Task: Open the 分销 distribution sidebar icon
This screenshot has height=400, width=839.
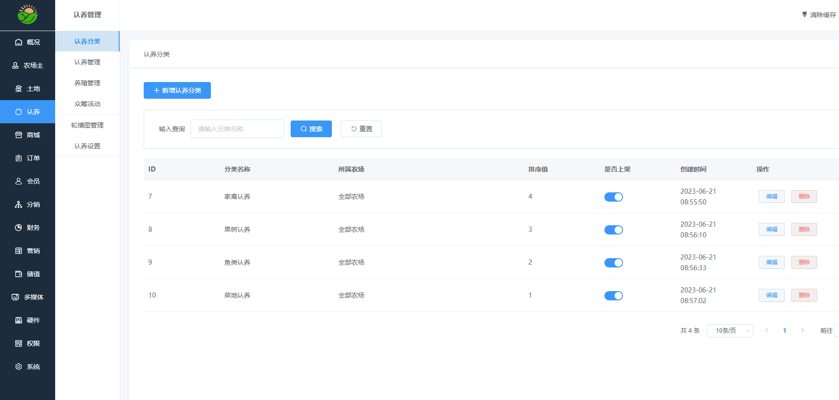Action: pos(19,204)
